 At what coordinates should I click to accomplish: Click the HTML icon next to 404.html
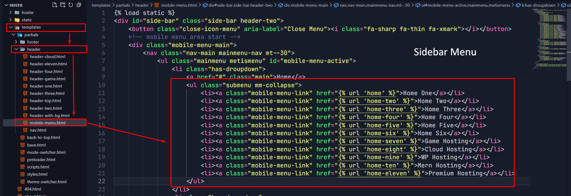(20, 189)
